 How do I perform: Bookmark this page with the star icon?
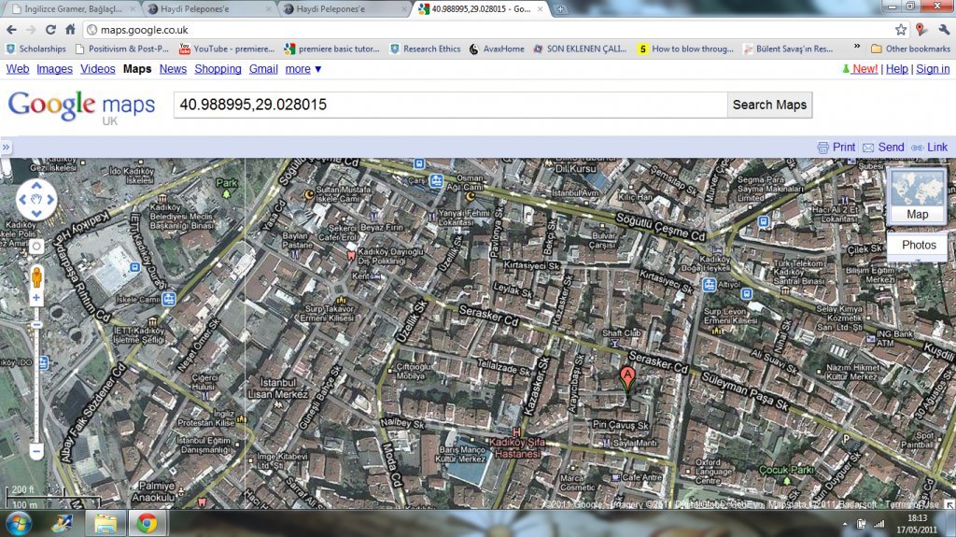(x=901, y=29)
